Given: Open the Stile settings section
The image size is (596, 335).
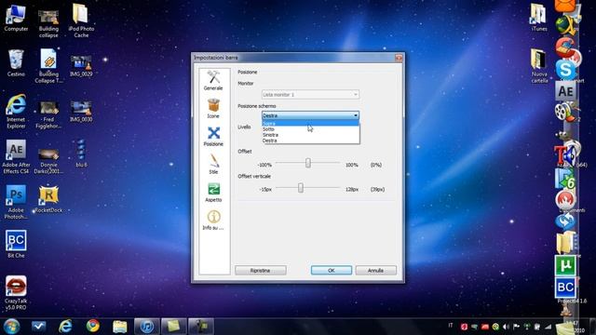Looking at the screenshot, I should pyautogui.click(x=213, y=164).
